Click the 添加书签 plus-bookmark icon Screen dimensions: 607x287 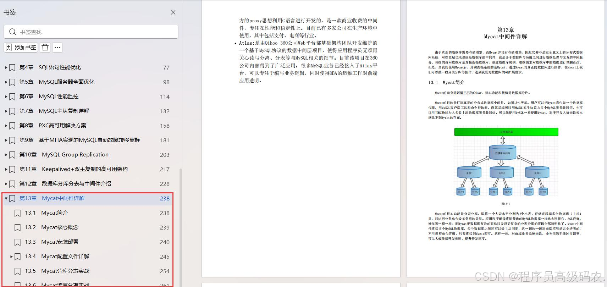click(9, 48)
